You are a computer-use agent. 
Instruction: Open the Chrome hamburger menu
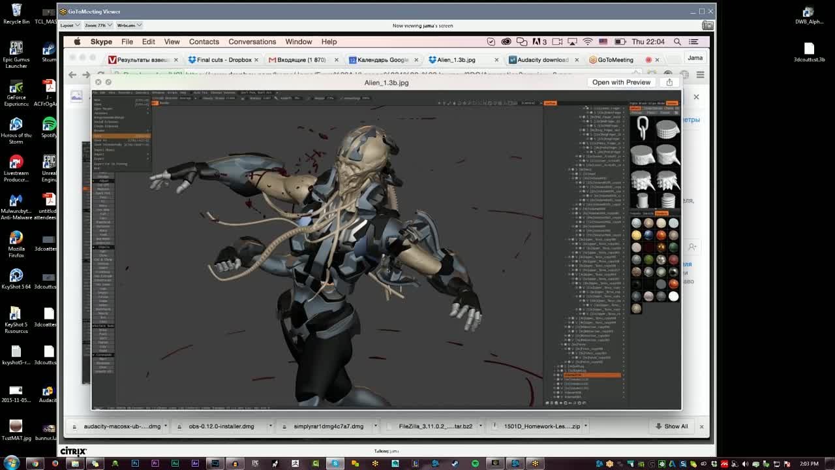[x=700, y=75]
